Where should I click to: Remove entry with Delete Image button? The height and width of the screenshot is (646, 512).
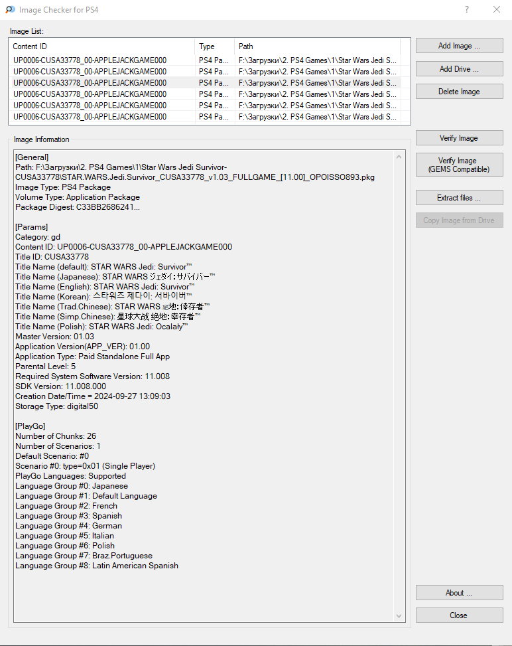460,92
